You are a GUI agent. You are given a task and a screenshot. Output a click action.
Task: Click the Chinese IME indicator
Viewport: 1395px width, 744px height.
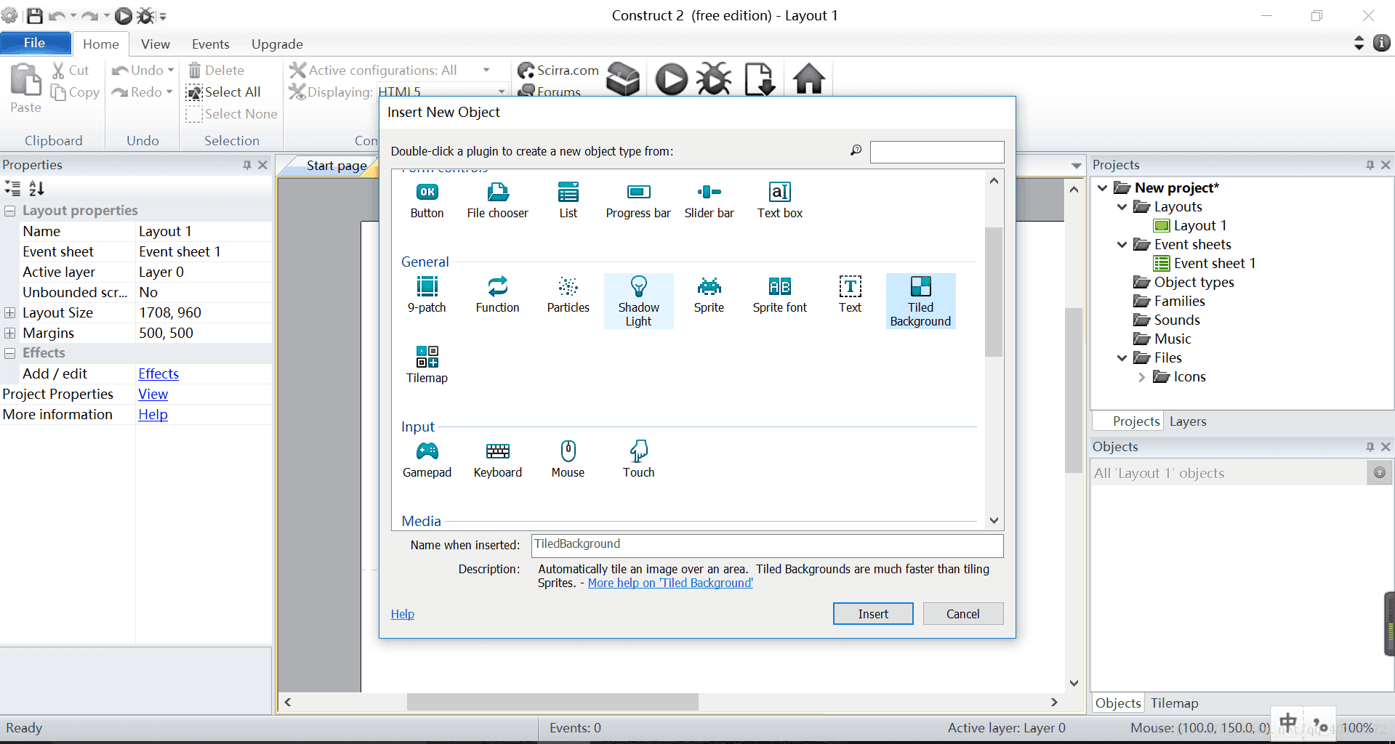[1287, 723]
